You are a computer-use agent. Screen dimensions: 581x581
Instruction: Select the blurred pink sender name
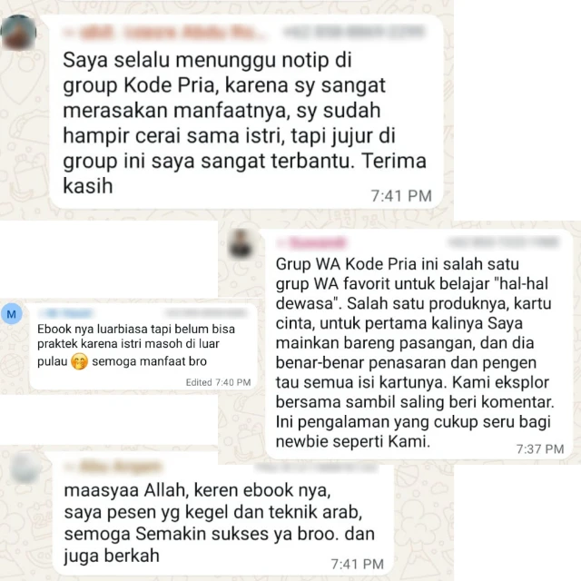311,242
